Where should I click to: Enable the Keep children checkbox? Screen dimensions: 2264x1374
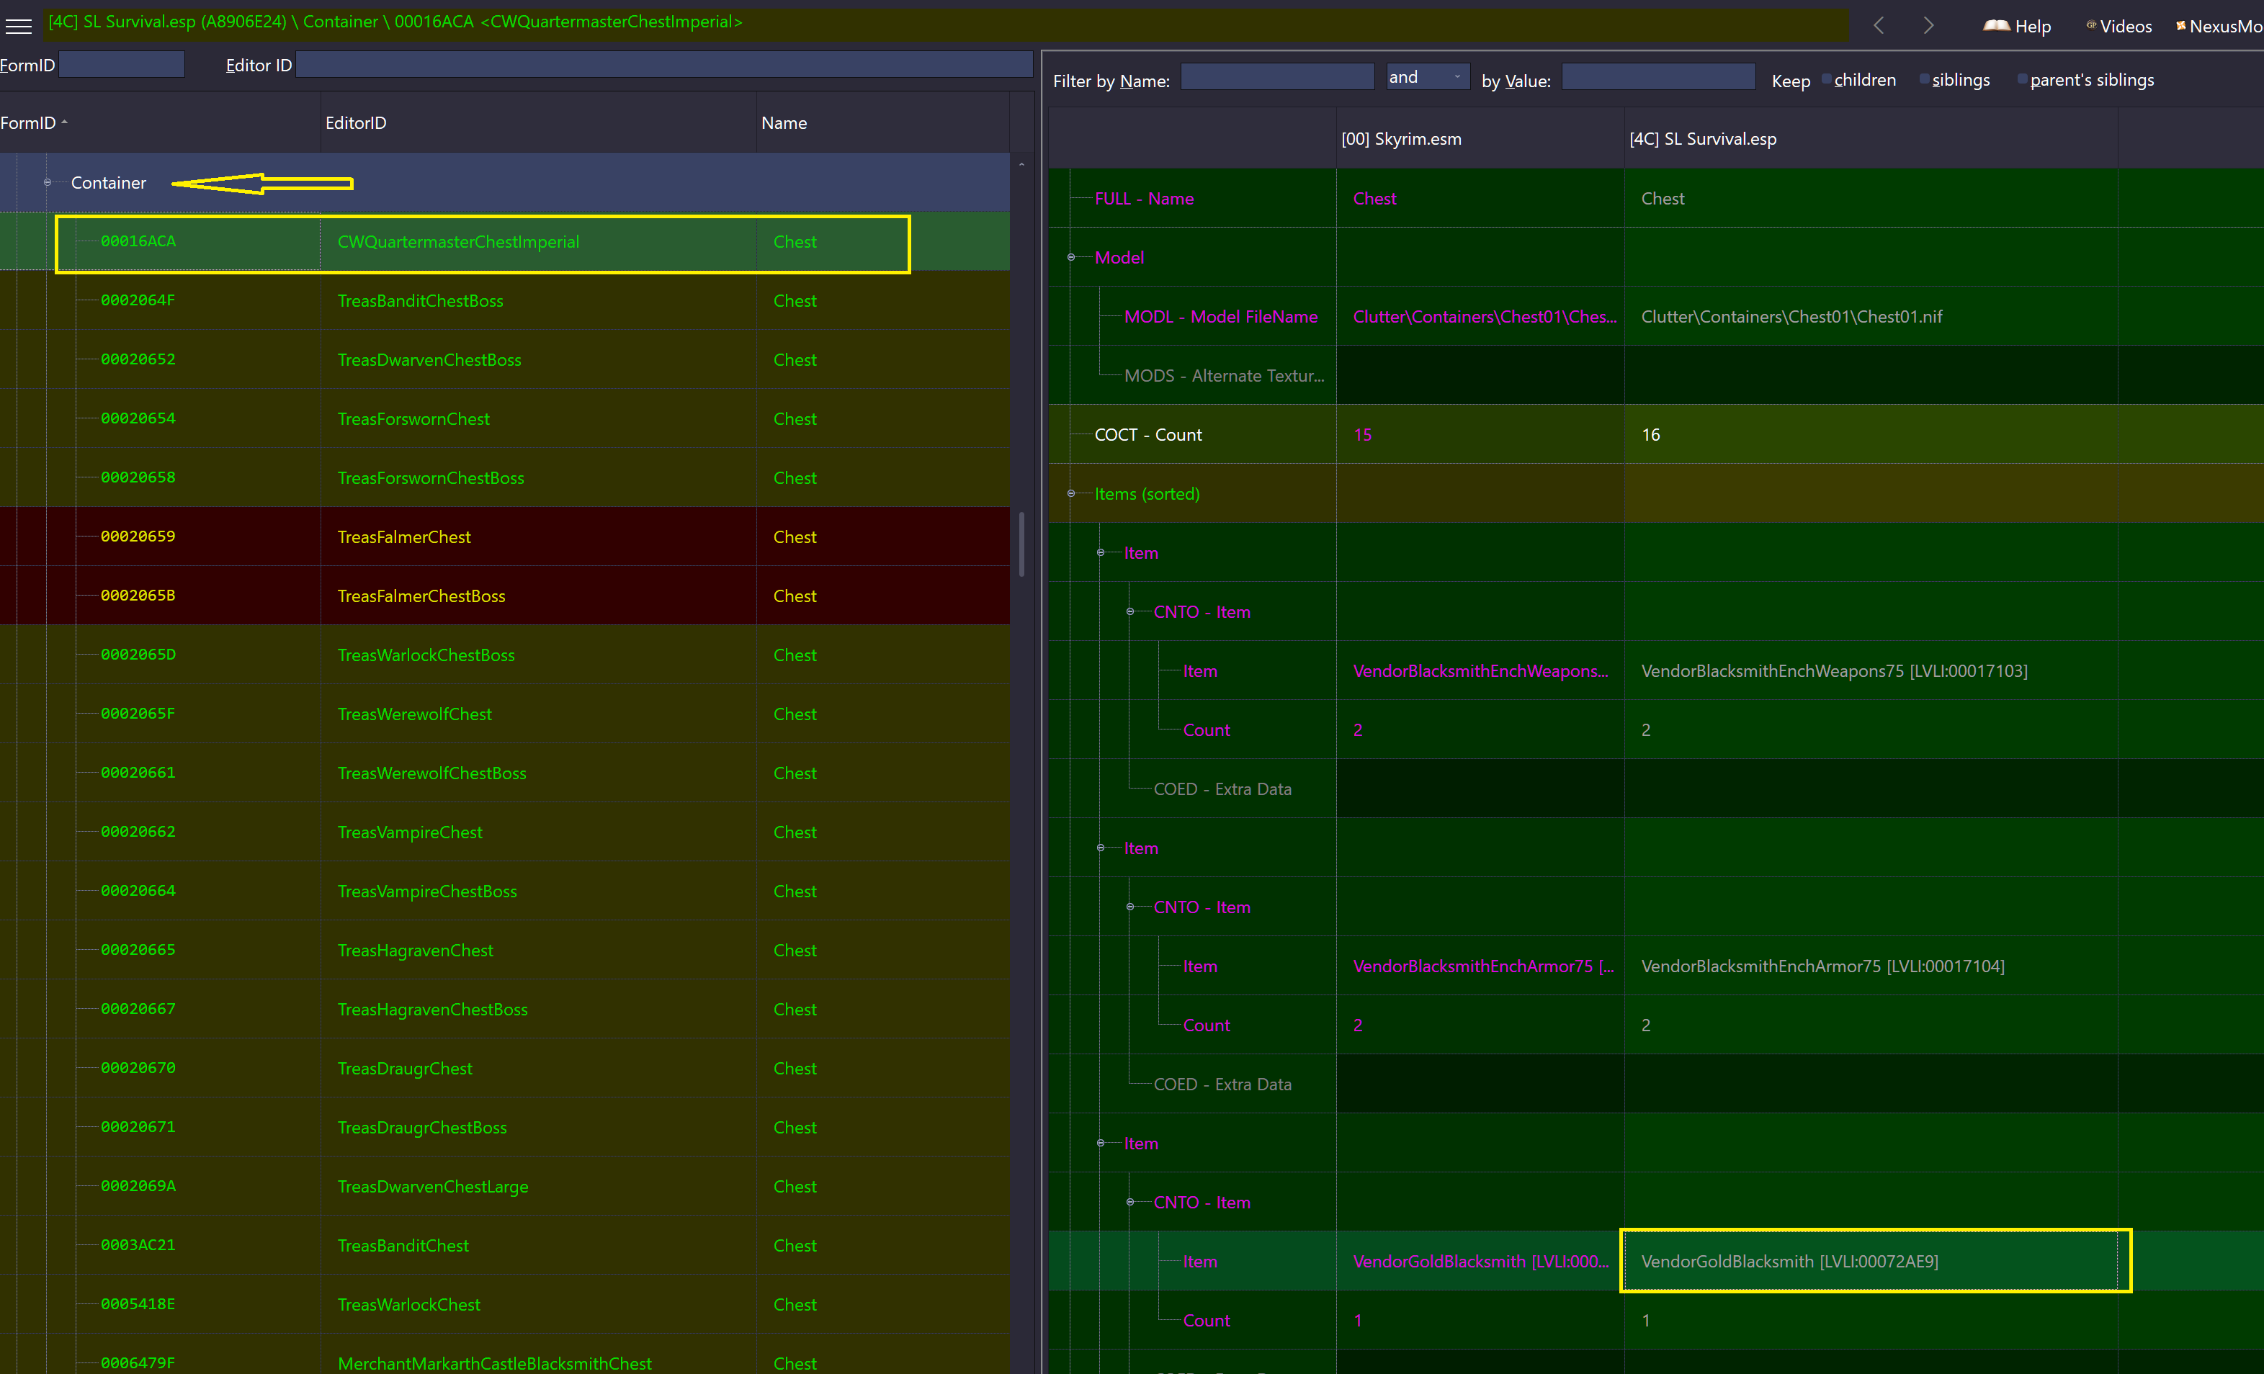[1827, 79]
